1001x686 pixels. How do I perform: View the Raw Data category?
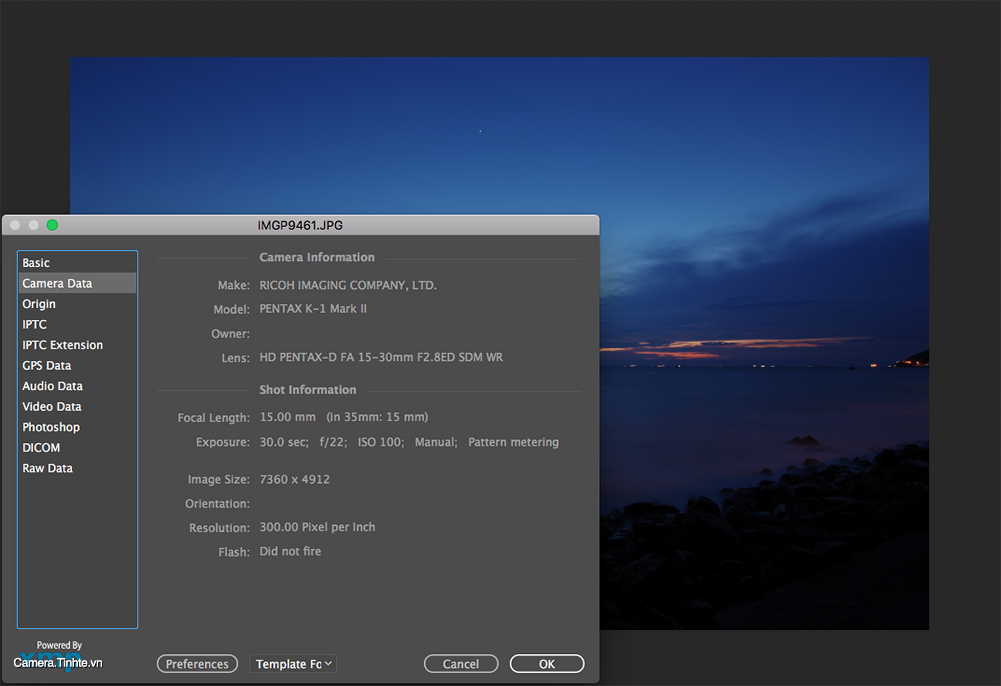coord(77,468)
